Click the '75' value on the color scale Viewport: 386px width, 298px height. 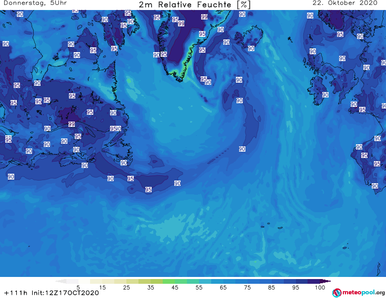[248, 287]
